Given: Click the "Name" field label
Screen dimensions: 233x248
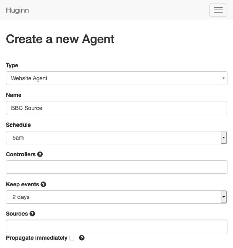Looking at the screenshot, I should 14,95.
